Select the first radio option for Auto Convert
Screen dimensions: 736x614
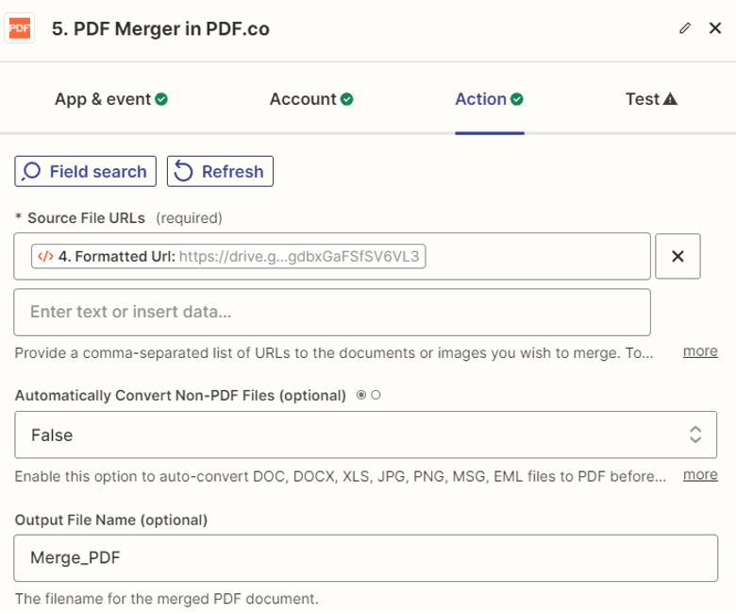[x=361, y=395]
